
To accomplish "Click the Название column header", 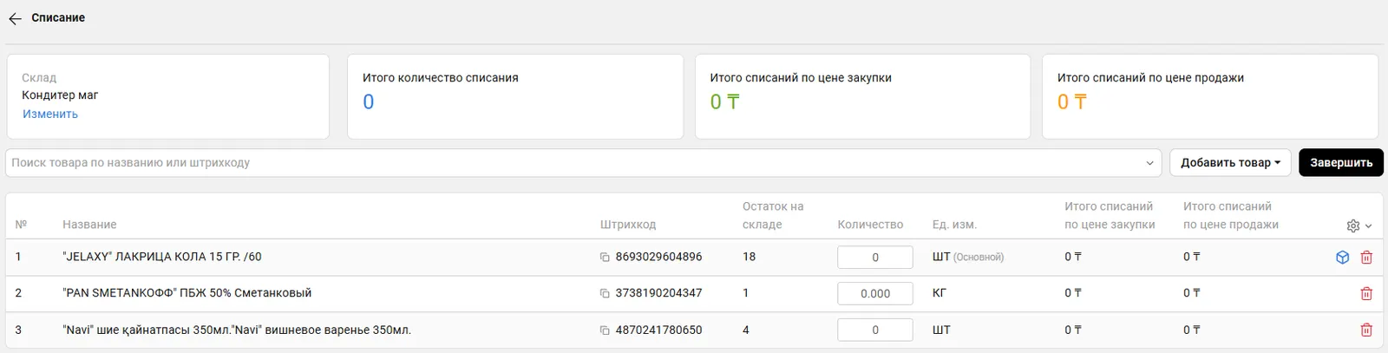I will pyautogui.click(x=89, y=225).
